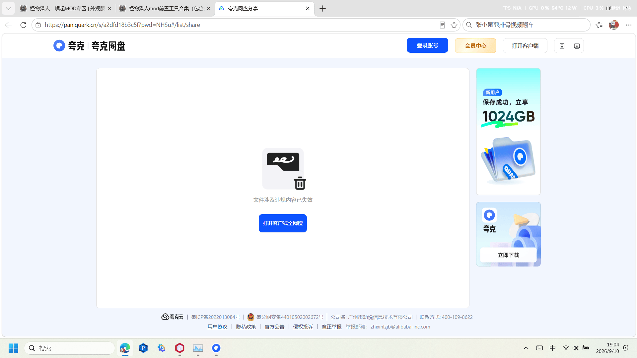This screenshot has width=637, height=358.
Task: Open the 官方公告 link
Action: tap(274, 327)
